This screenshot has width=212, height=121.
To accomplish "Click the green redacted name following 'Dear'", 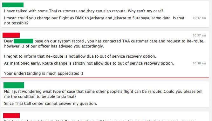I will [24, 41].
